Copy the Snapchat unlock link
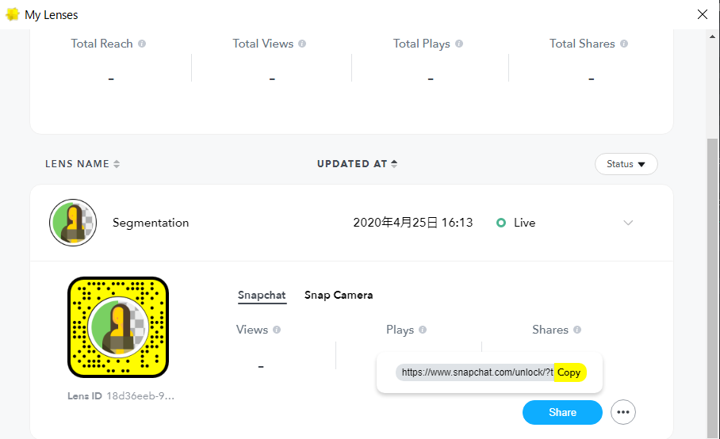 [x=569, y=372]
